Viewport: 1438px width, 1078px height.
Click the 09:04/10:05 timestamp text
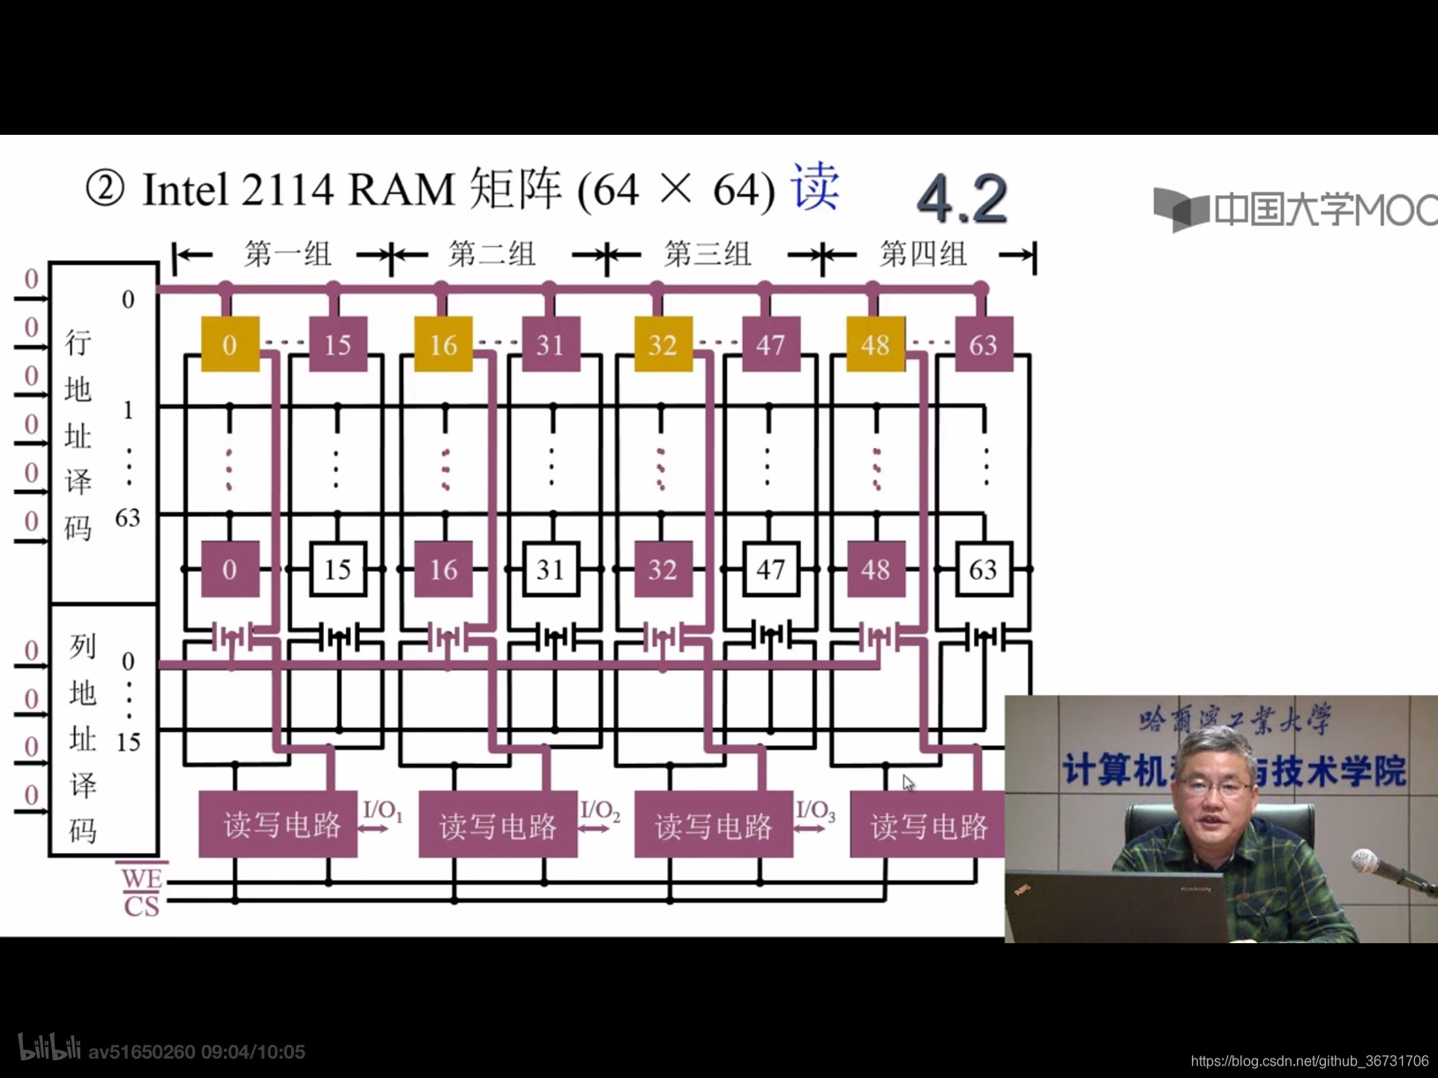click(x=253, y=1052)
